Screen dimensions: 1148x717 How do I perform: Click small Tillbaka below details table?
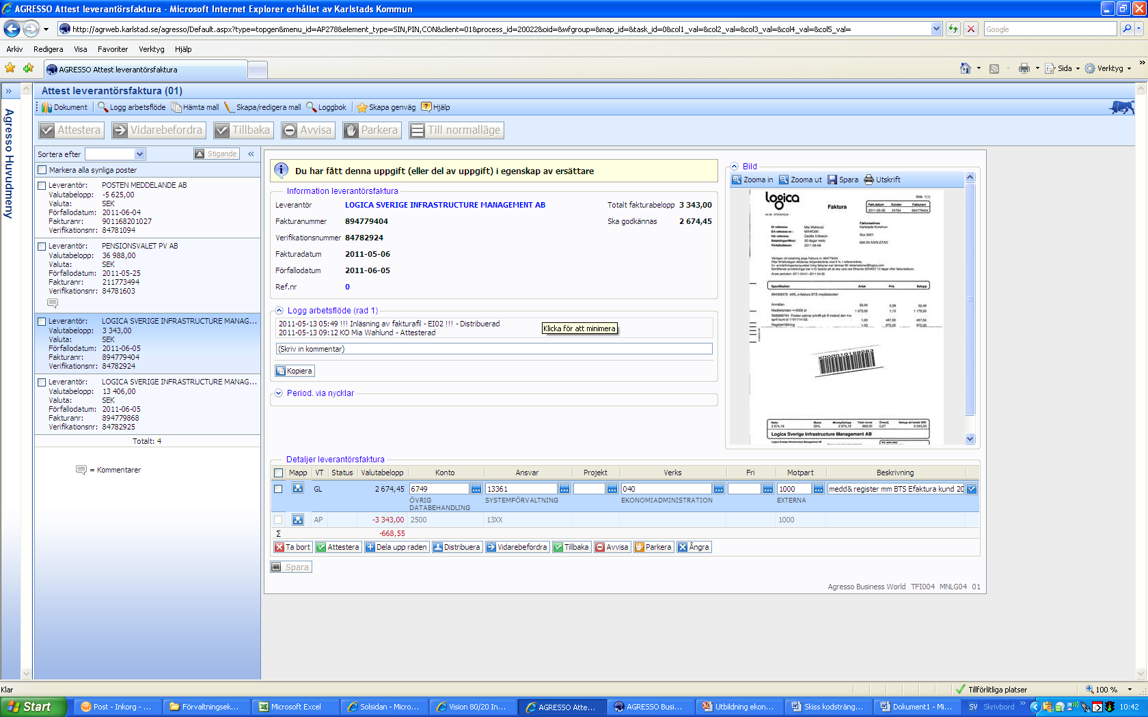point(571,547)
